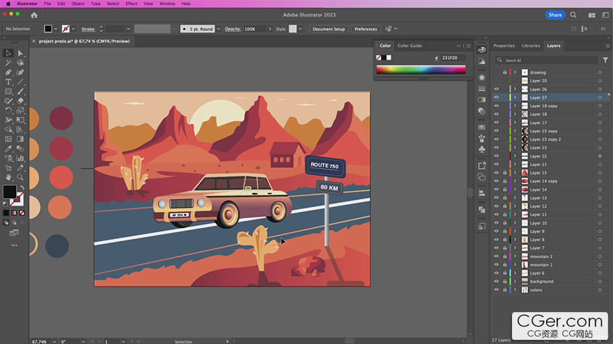Select the Free Transform tool
The image size is (613, 344).
tap(20, 120)
